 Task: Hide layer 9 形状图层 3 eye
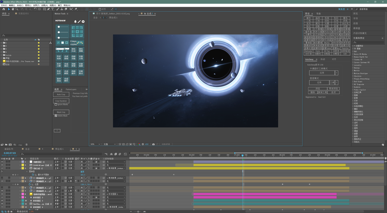(x=2, y=197)
